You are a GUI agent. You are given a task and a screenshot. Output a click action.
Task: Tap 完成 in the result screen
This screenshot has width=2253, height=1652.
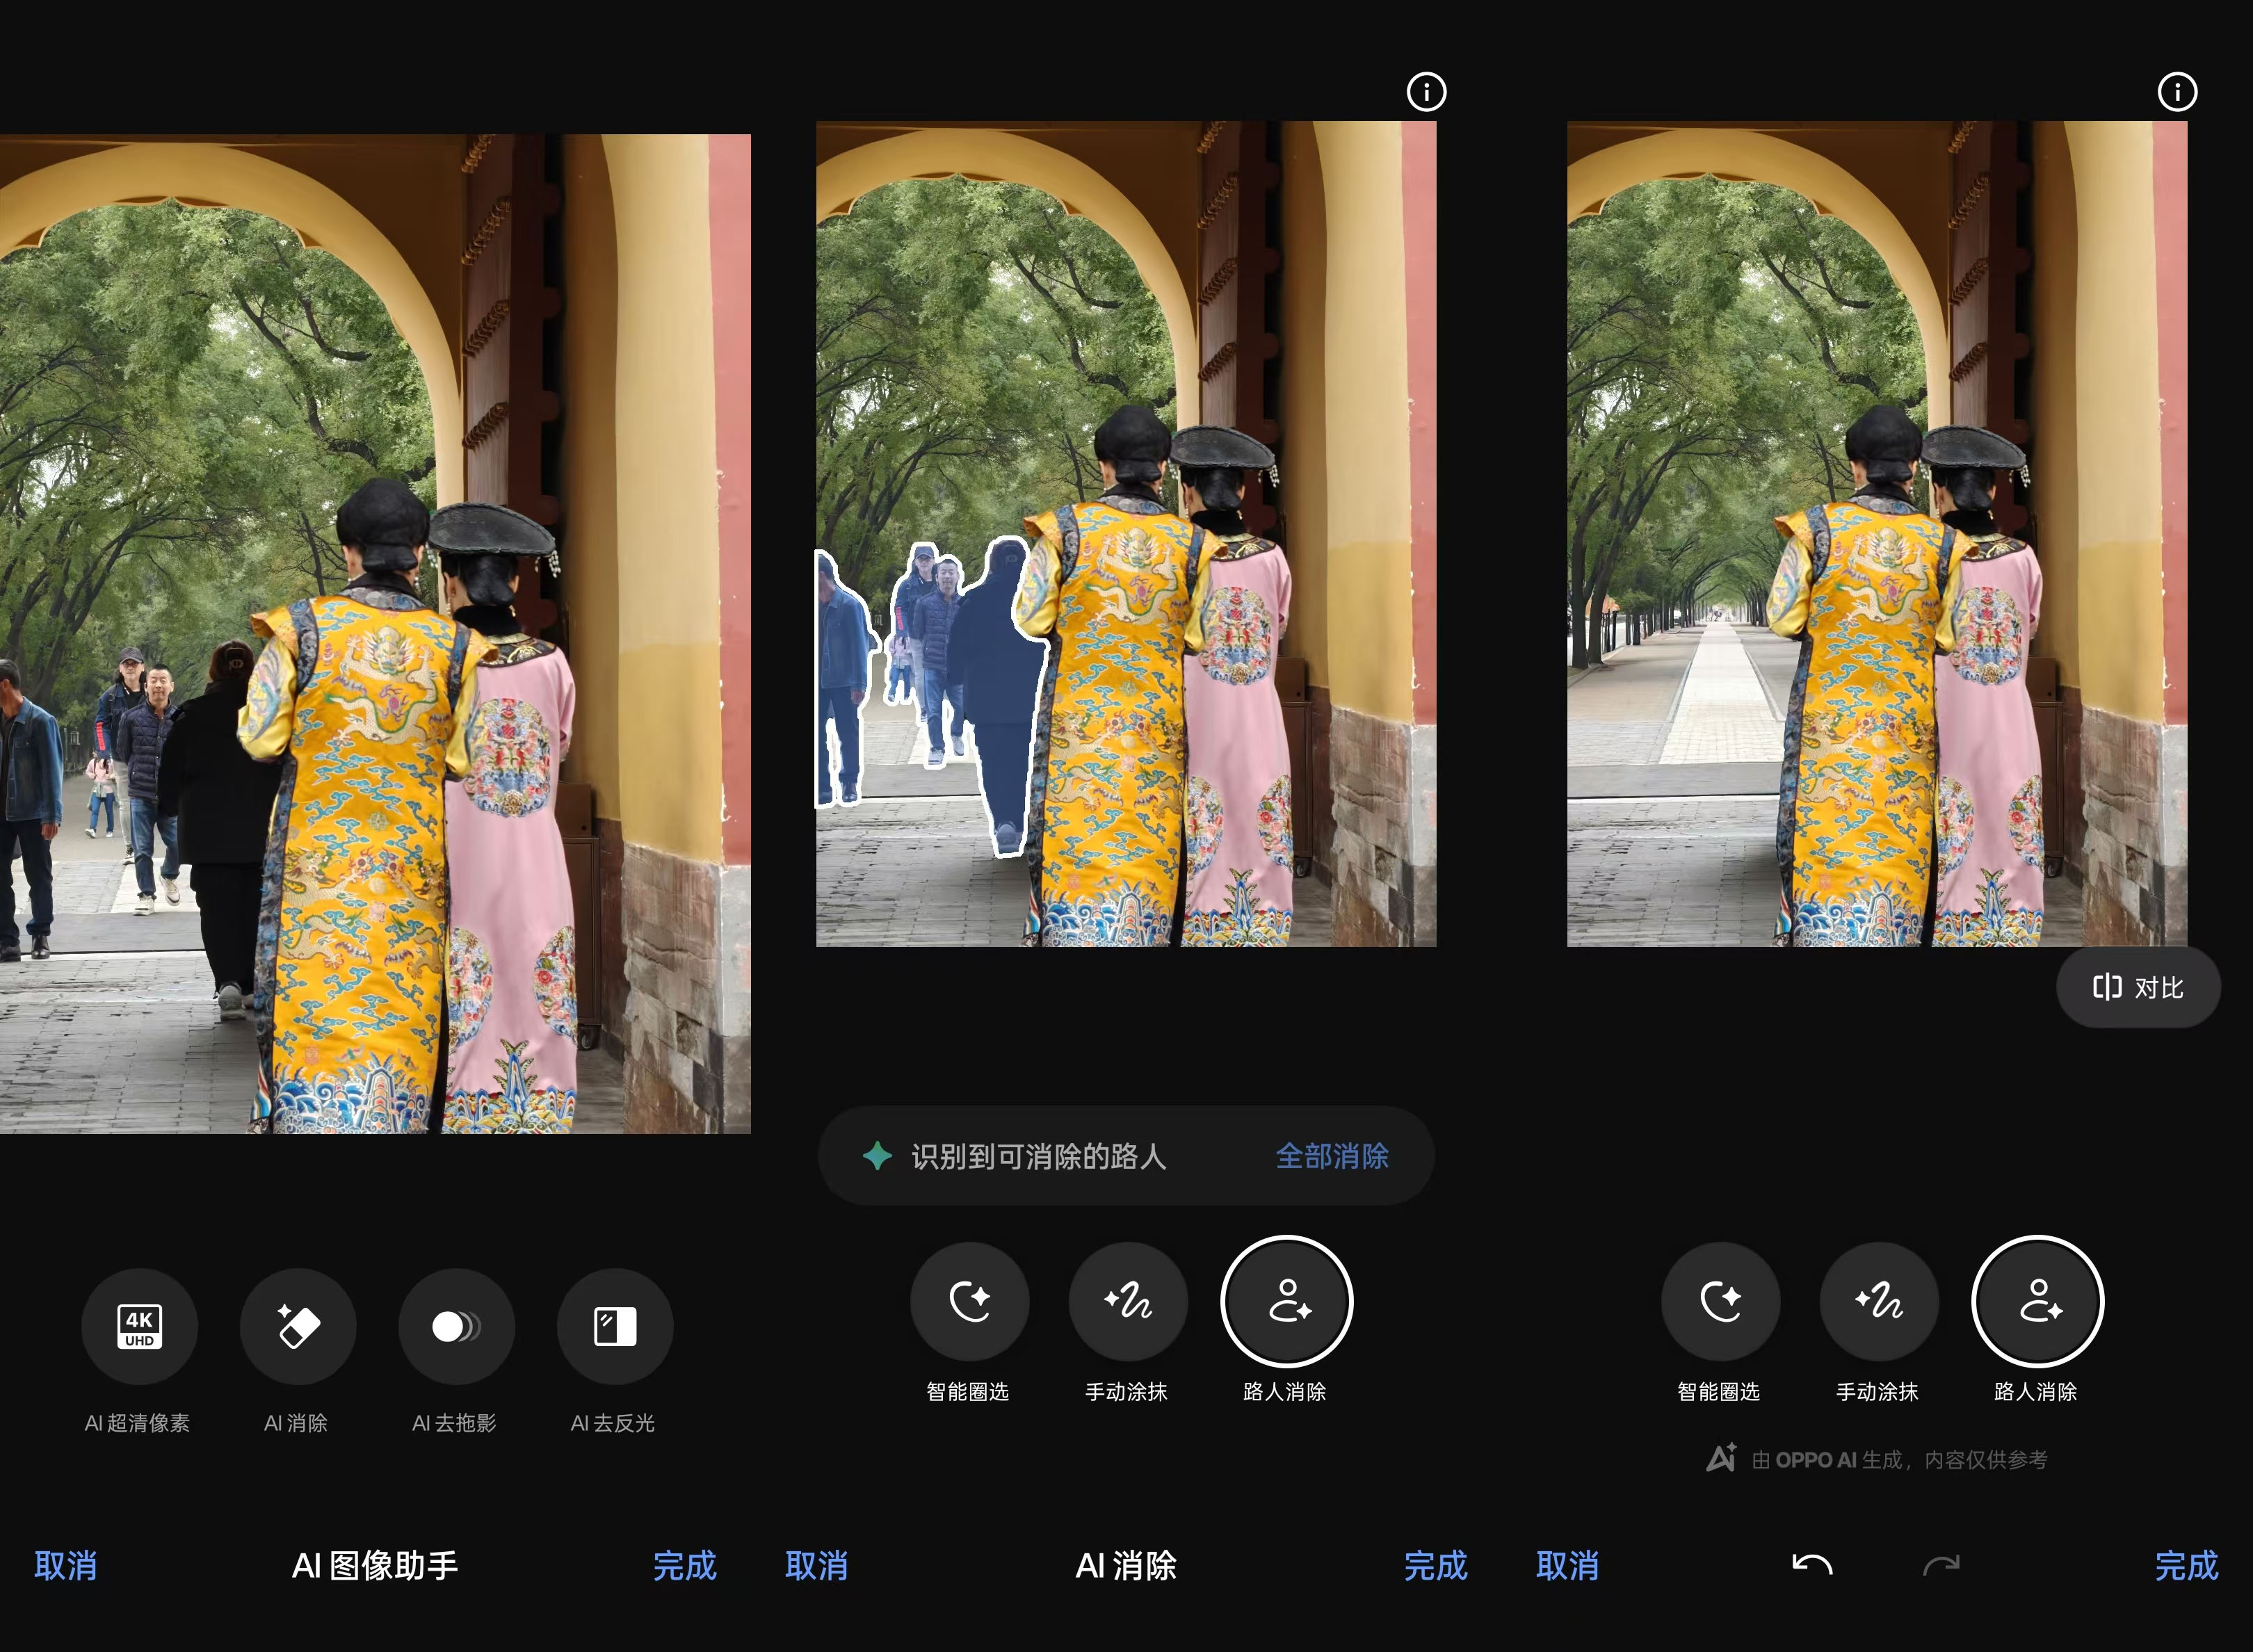2186,1565
